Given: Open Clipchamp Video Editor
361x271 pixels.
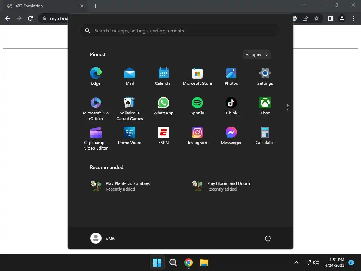Looking at the screenshot, I should pyautogui.click(x=96, y=138).
